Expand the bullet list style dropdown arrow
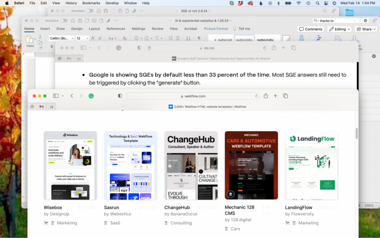Screen dimensions: 380x238 (x=141, y=38)
